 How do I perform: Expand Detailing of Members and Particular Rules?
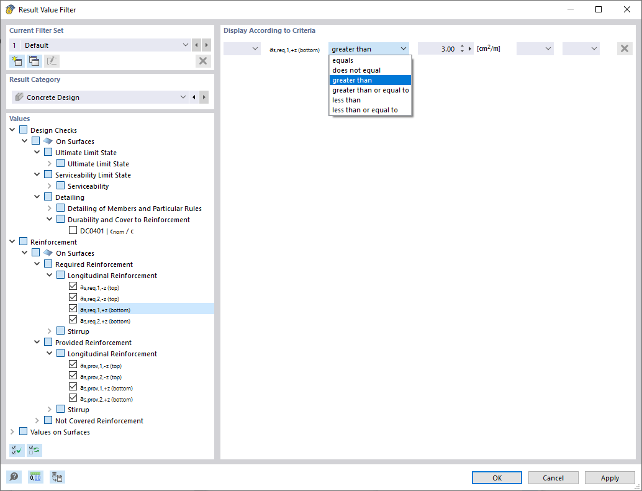click(49, 209)
